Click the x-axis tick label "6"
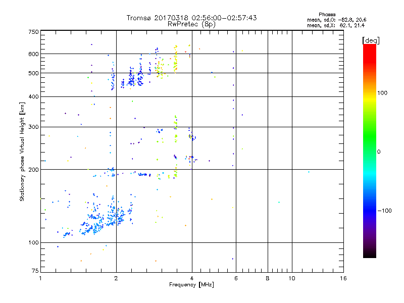Screen dimensions: 404x303 [236, 278]
